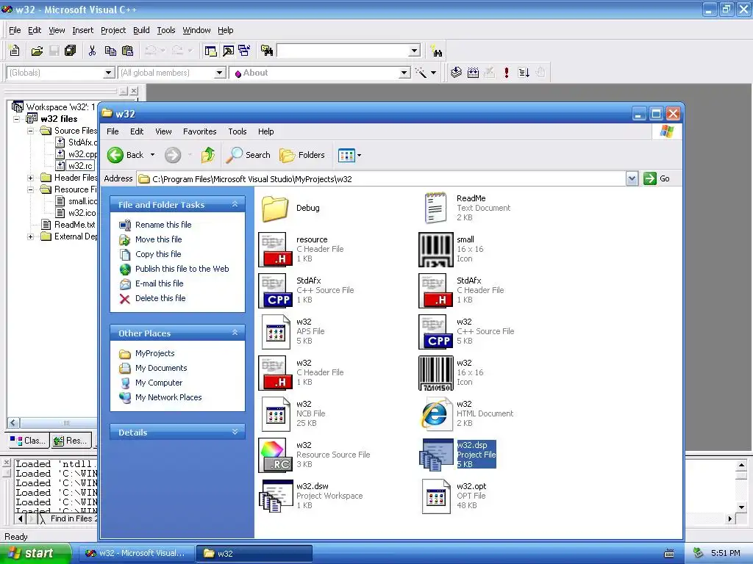753x564 pixels.
Task: Expand the Header Files tree node
Action: pyautogui.click(x=30, y=178)
